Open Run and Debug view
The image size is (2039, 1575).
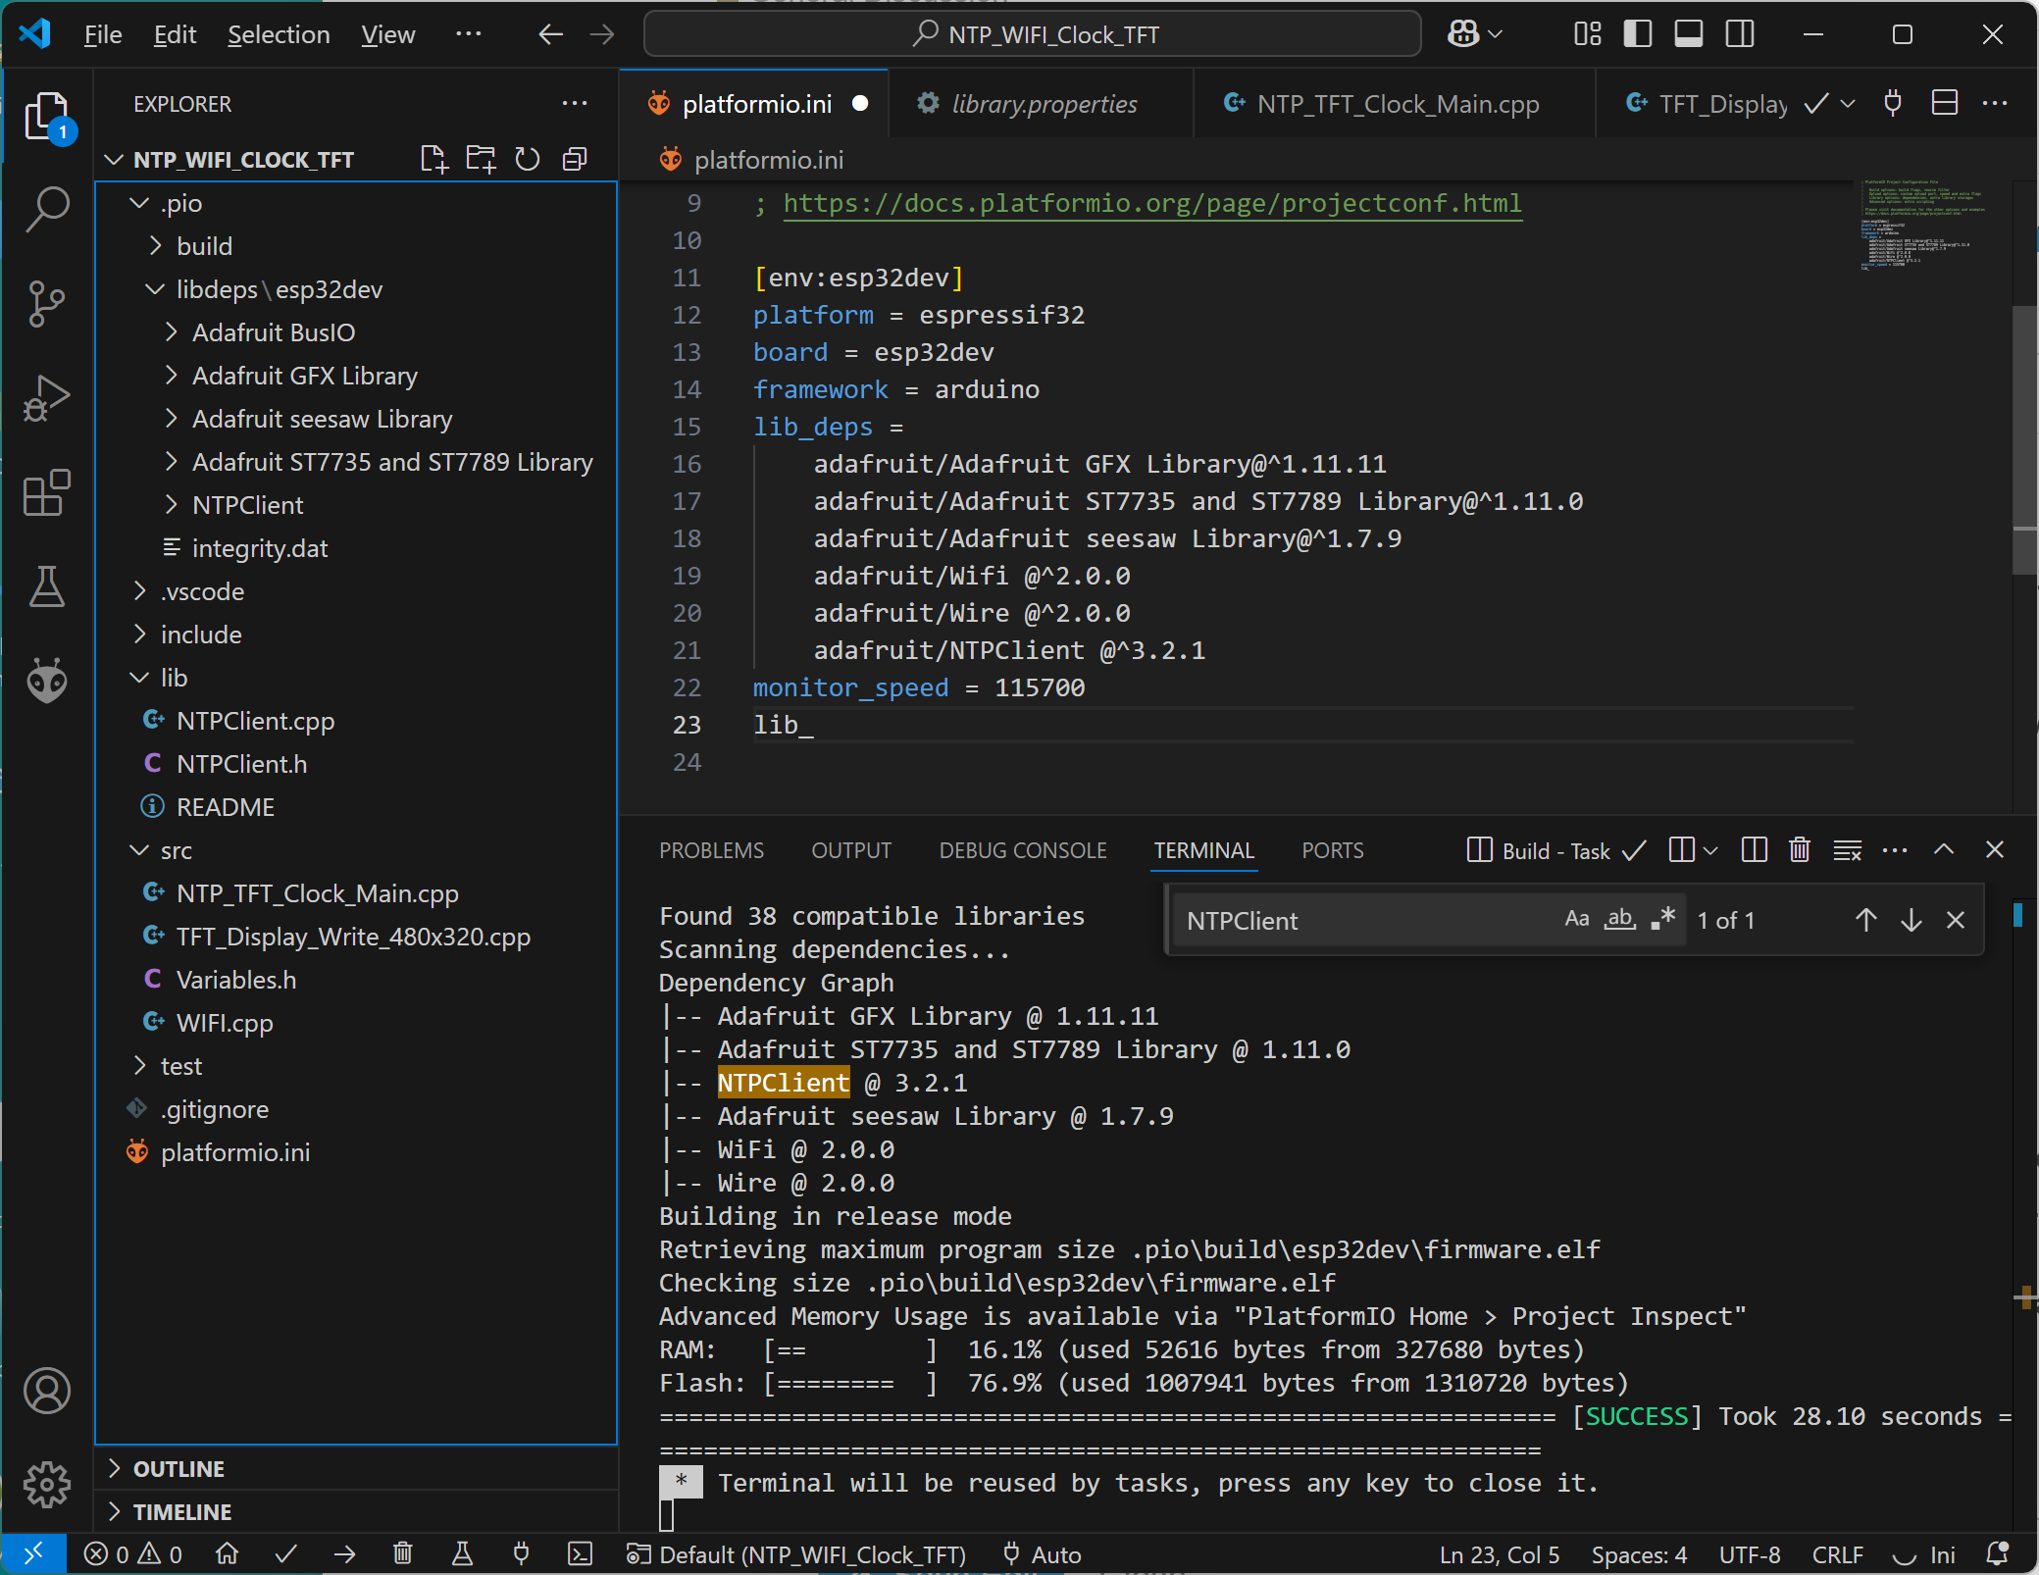[47, 398]
